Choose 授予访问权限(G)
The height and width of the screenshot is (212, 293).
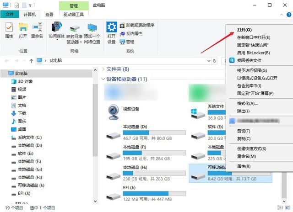(x=252, y=70)
